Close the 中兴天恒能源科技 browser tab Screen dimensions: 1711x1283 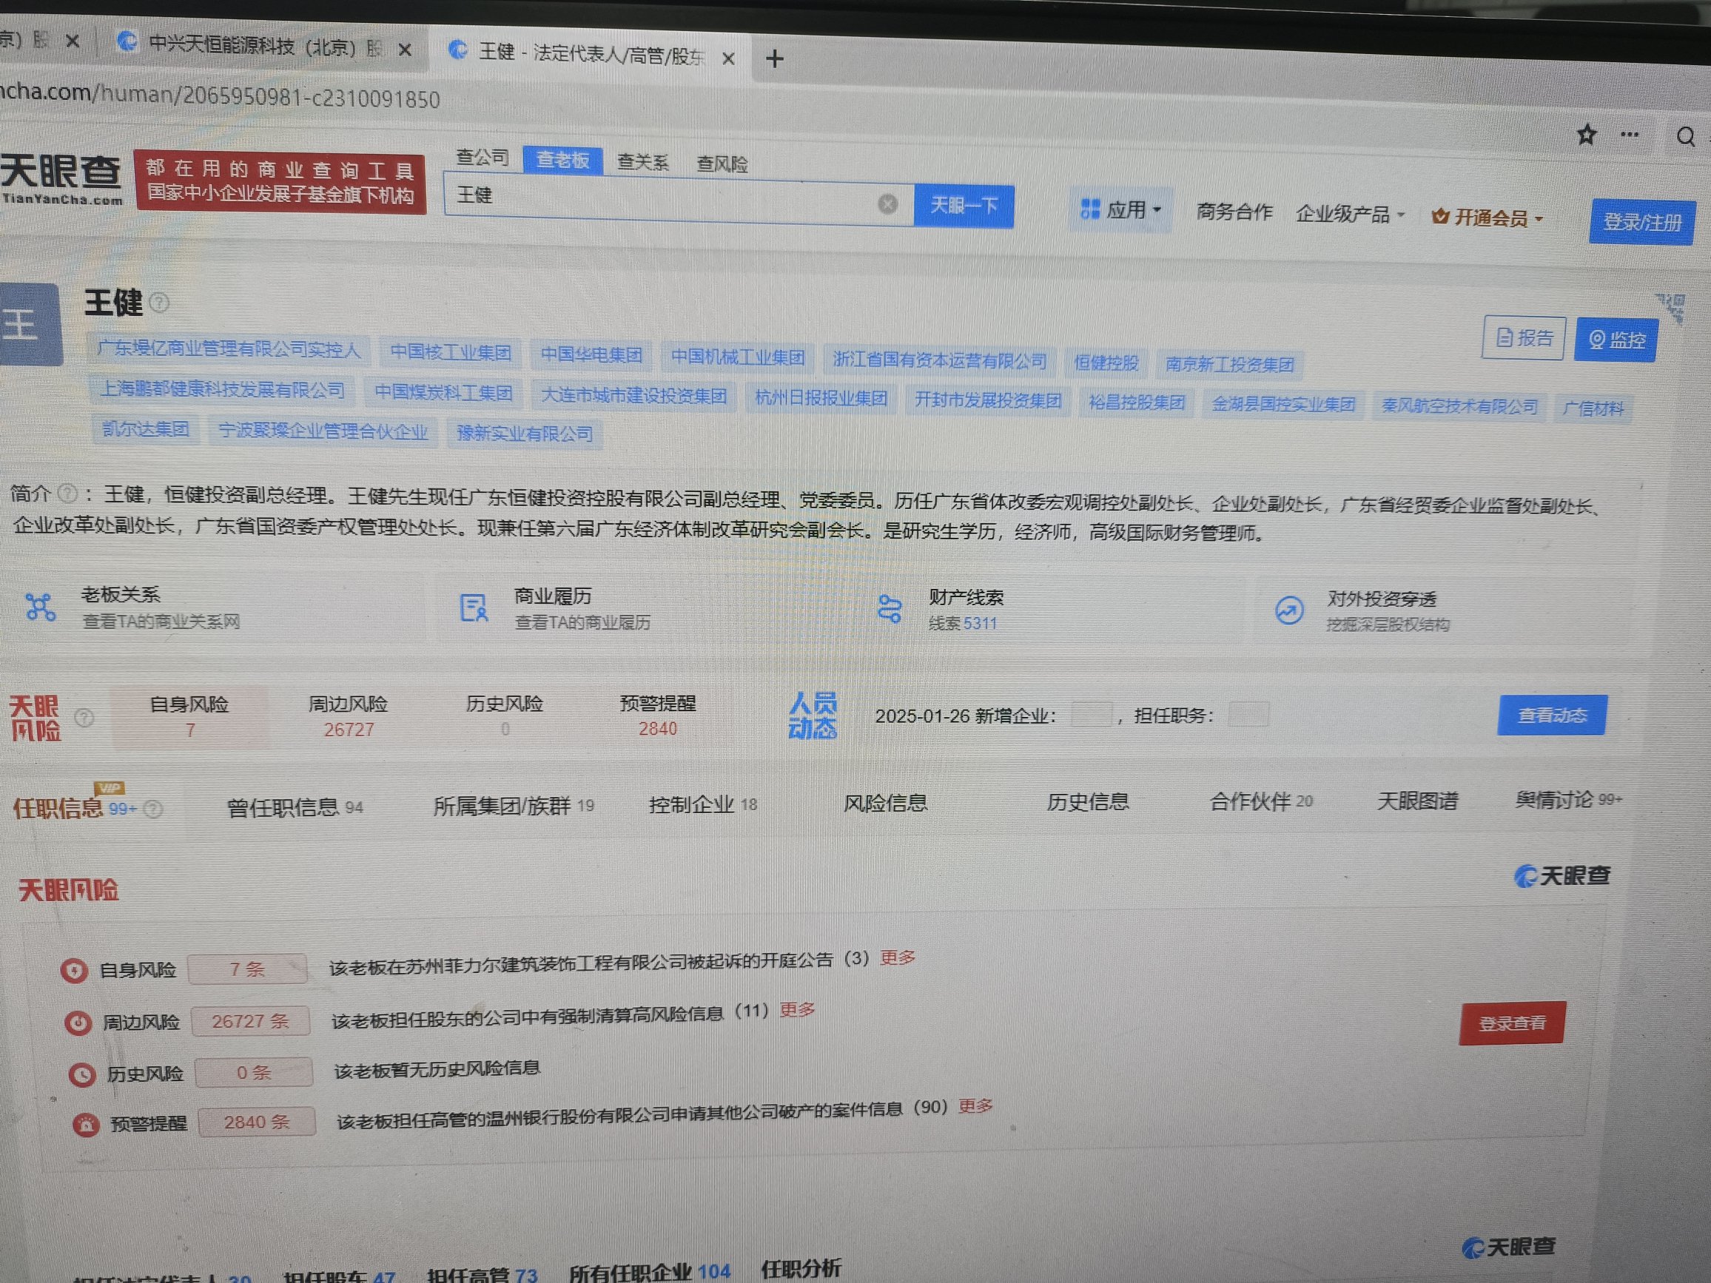(405, 50)
